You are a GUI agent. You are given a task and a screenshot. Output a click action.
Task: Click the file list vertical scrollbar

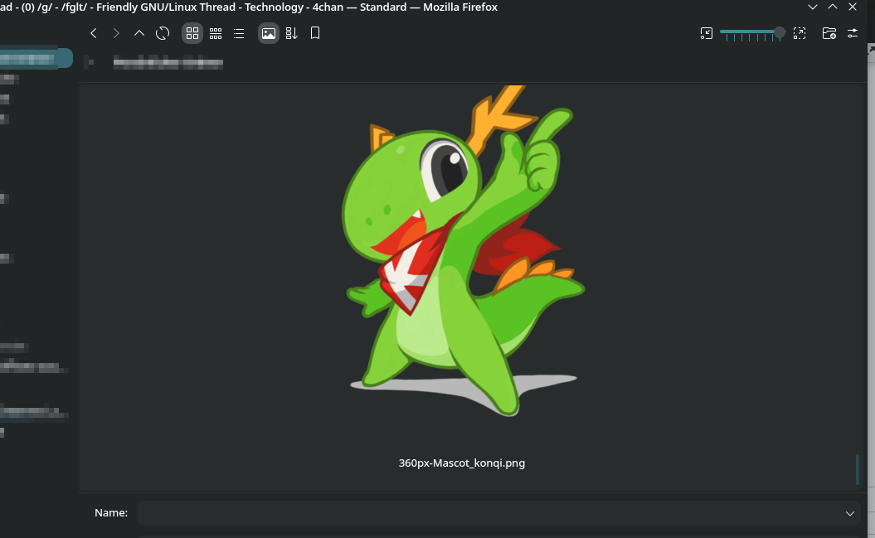857,469
